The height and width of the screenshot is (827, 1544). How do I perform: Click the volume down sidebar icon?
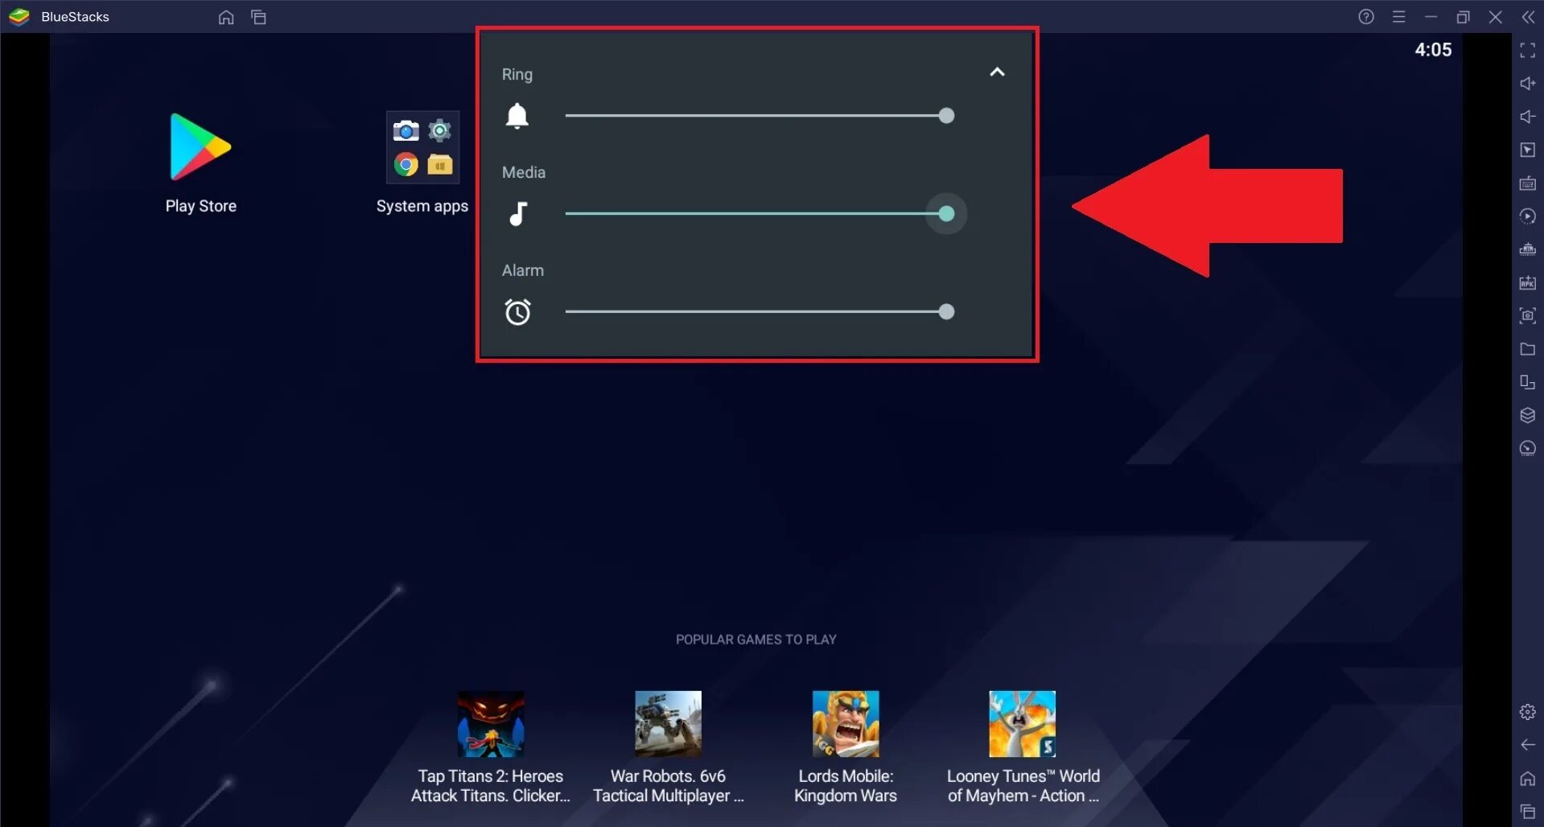point(1528,117)
